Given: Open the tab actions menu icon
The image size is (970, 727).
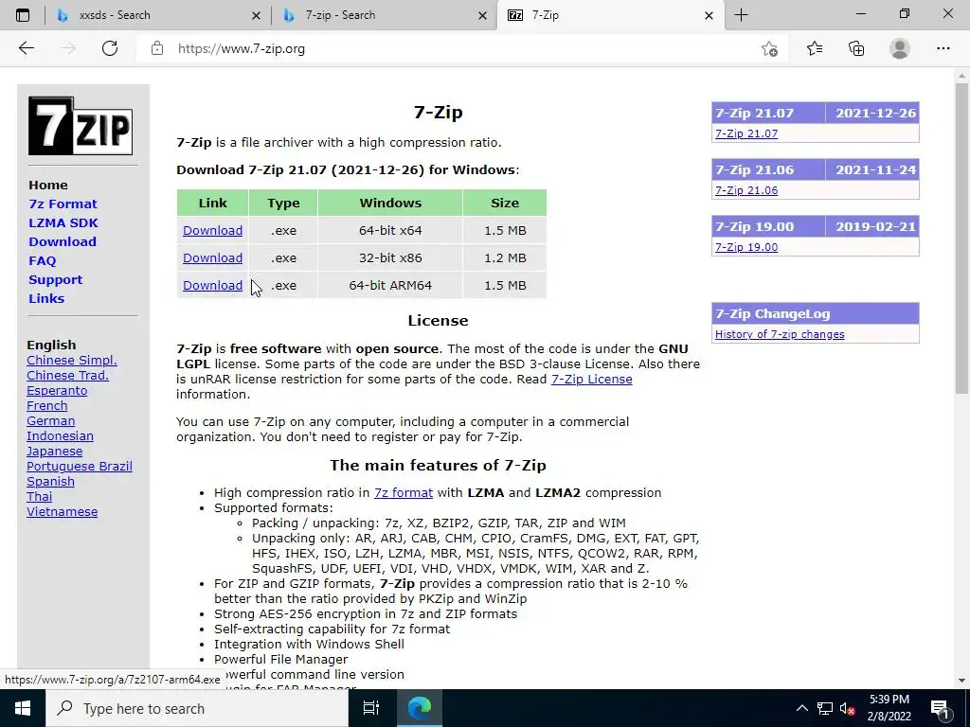Looking at the screenshot, I should pos(23,15).
